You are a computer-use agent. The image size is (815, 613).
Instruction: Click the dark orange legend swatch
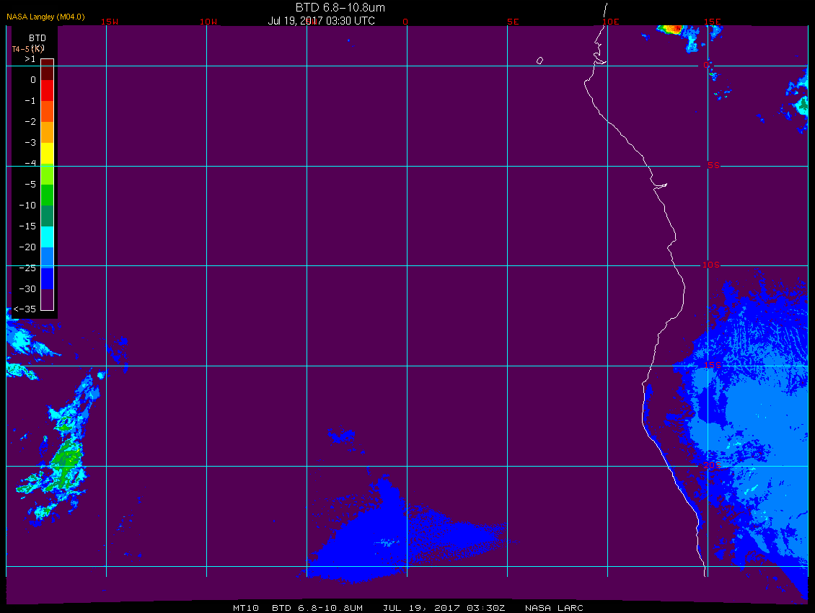point(48,111)
